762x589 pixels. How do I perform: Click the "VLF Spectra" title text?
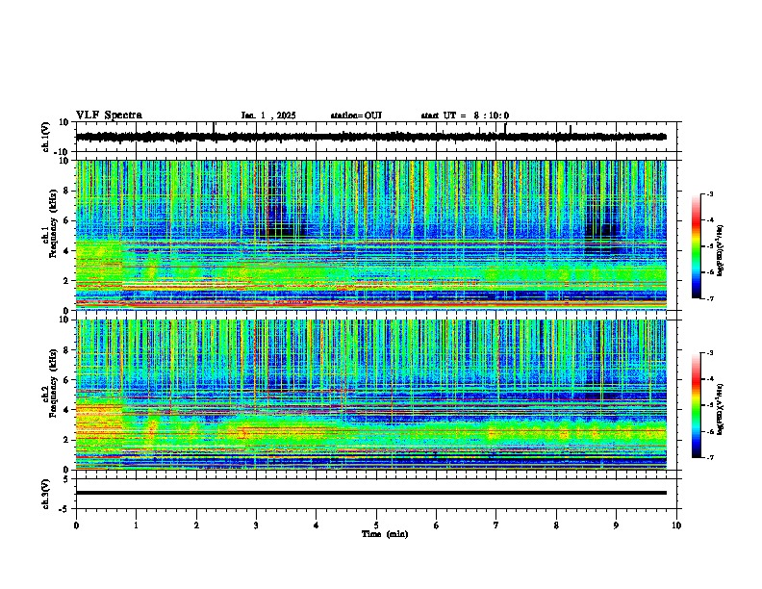109,115
